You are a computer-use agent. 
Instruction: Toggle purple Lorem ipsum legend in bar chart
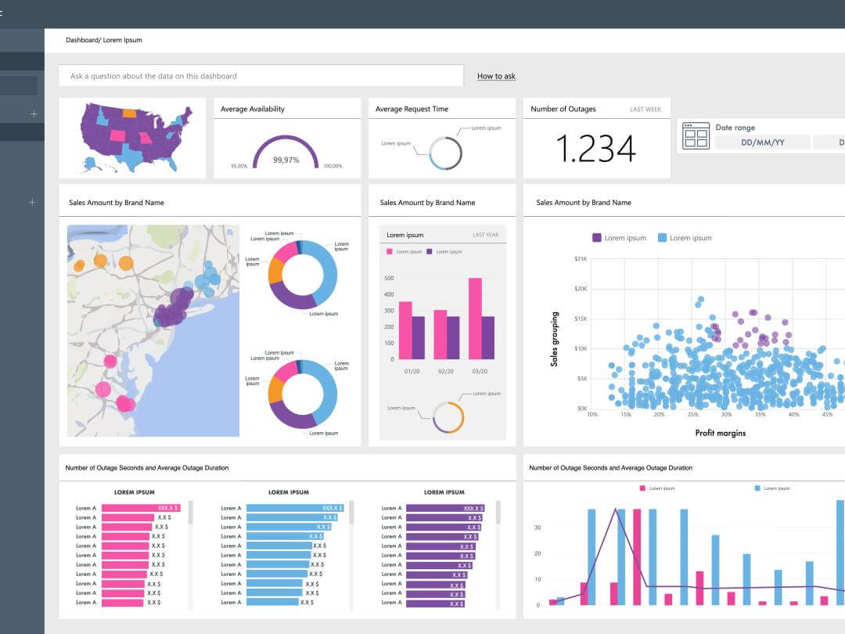click(430, 252)
